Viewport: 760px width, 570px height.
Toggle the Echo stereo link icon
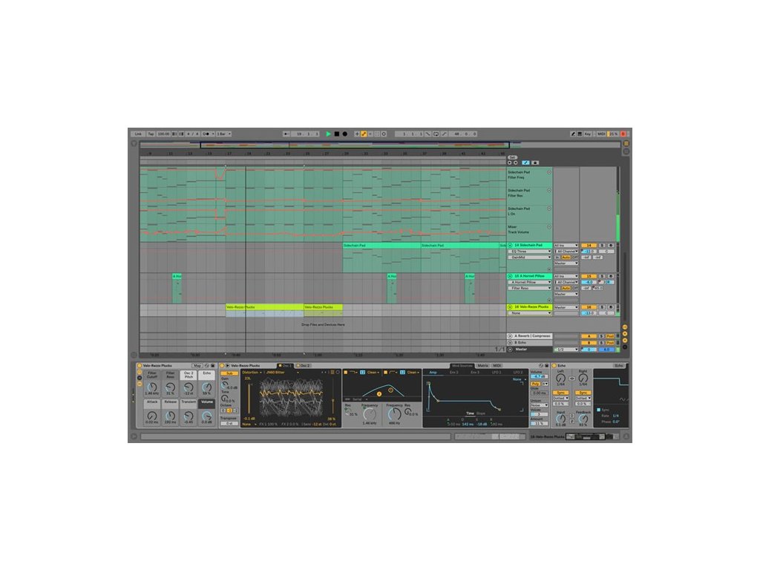(x=572, y=379)
